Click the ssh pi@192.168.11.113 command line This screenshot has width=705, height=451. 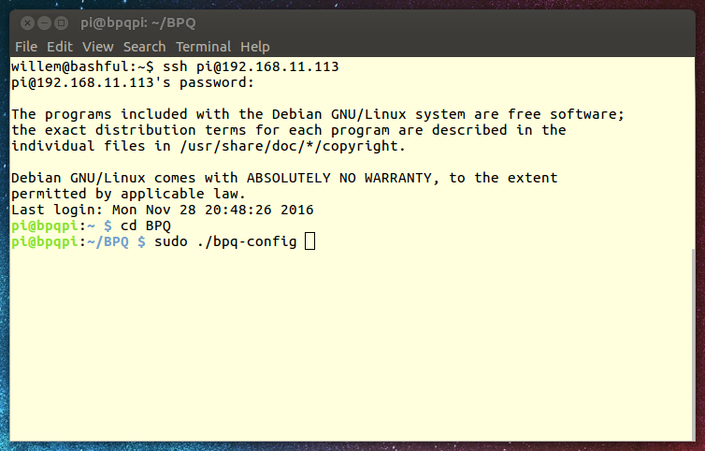coord(175,66)
